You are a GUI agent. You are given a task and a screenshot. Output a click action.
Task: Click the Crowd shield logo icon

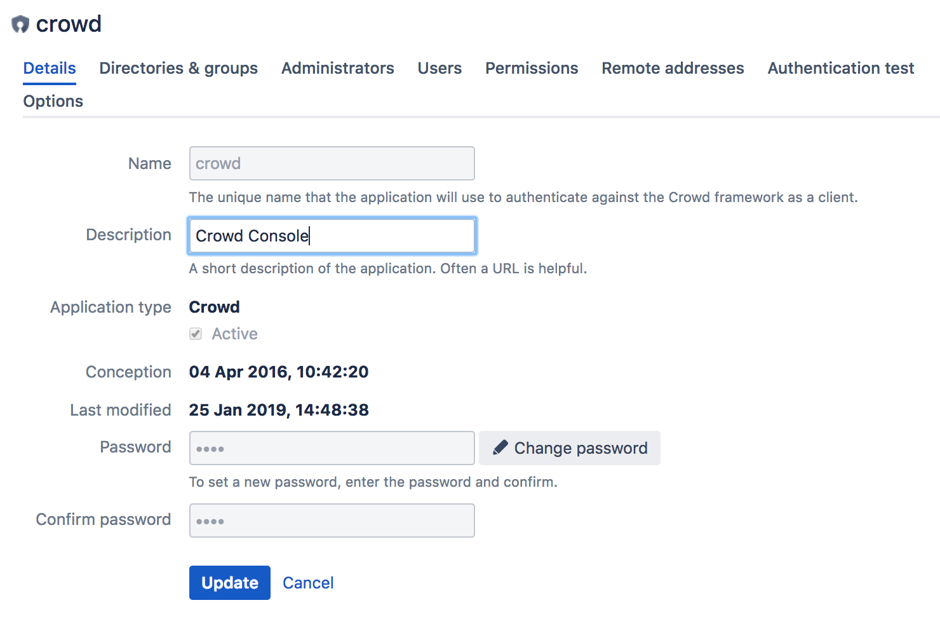tap(20, 24)
